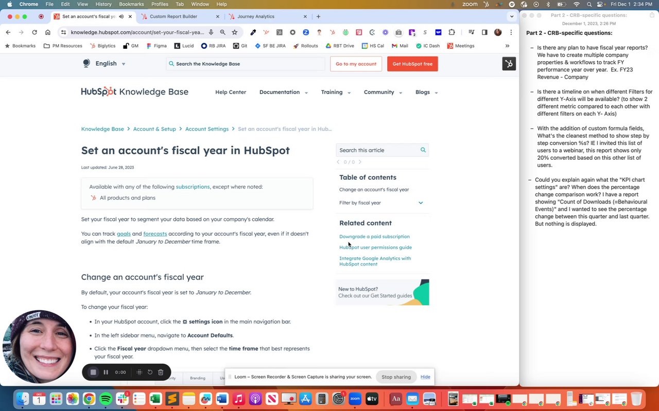Click the magnifier icon in the article search box
659x411 pixels.
[x=423, y=150]
